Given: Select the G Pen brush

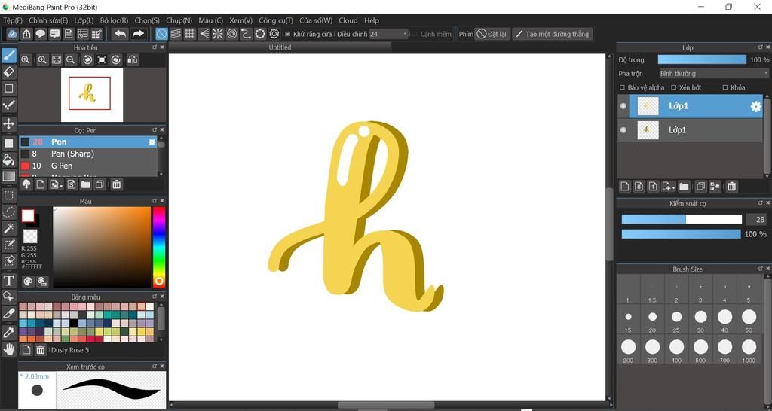Looking at the screenshot, I should [x=88, y=166].
